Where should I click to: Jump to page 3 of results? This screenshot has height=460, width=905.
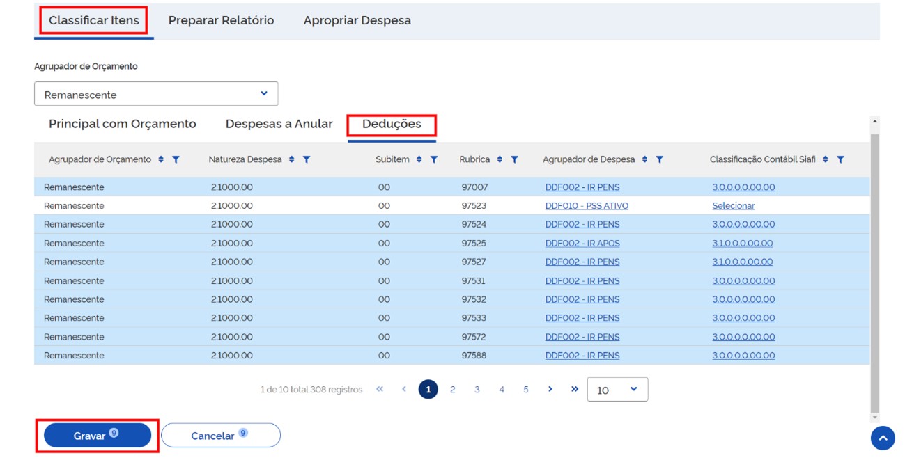[x=477, y=390]
